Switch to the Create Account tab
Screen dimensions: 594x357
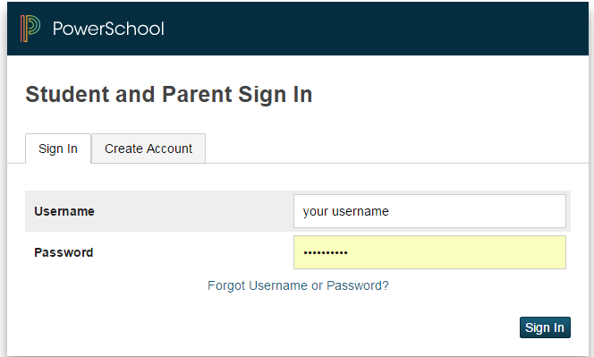point(148,149)
